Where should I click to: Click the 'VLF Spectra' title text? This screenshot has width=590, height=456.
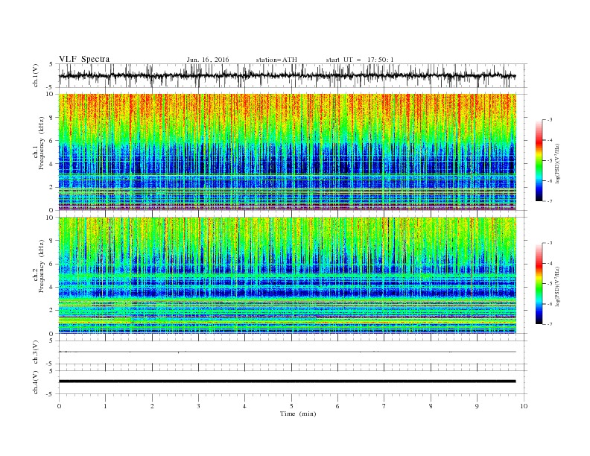coord(84,59)
